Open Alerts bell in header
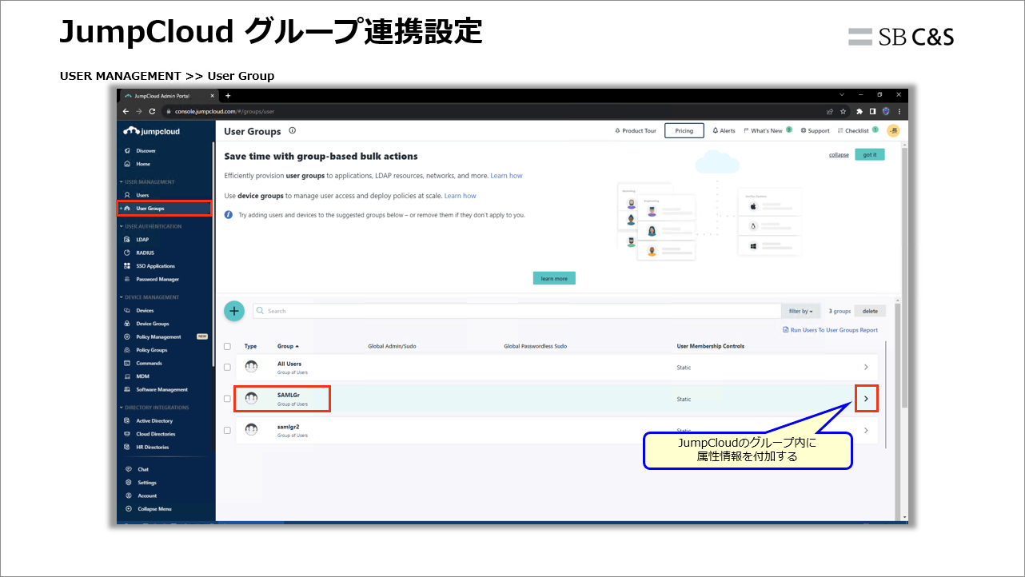The width and height of the screenshot is (1025, 577). point(724,130)
